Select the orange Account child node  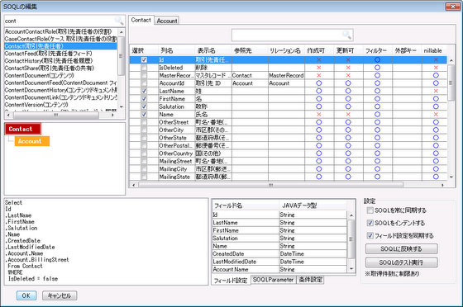click(32, 141)
